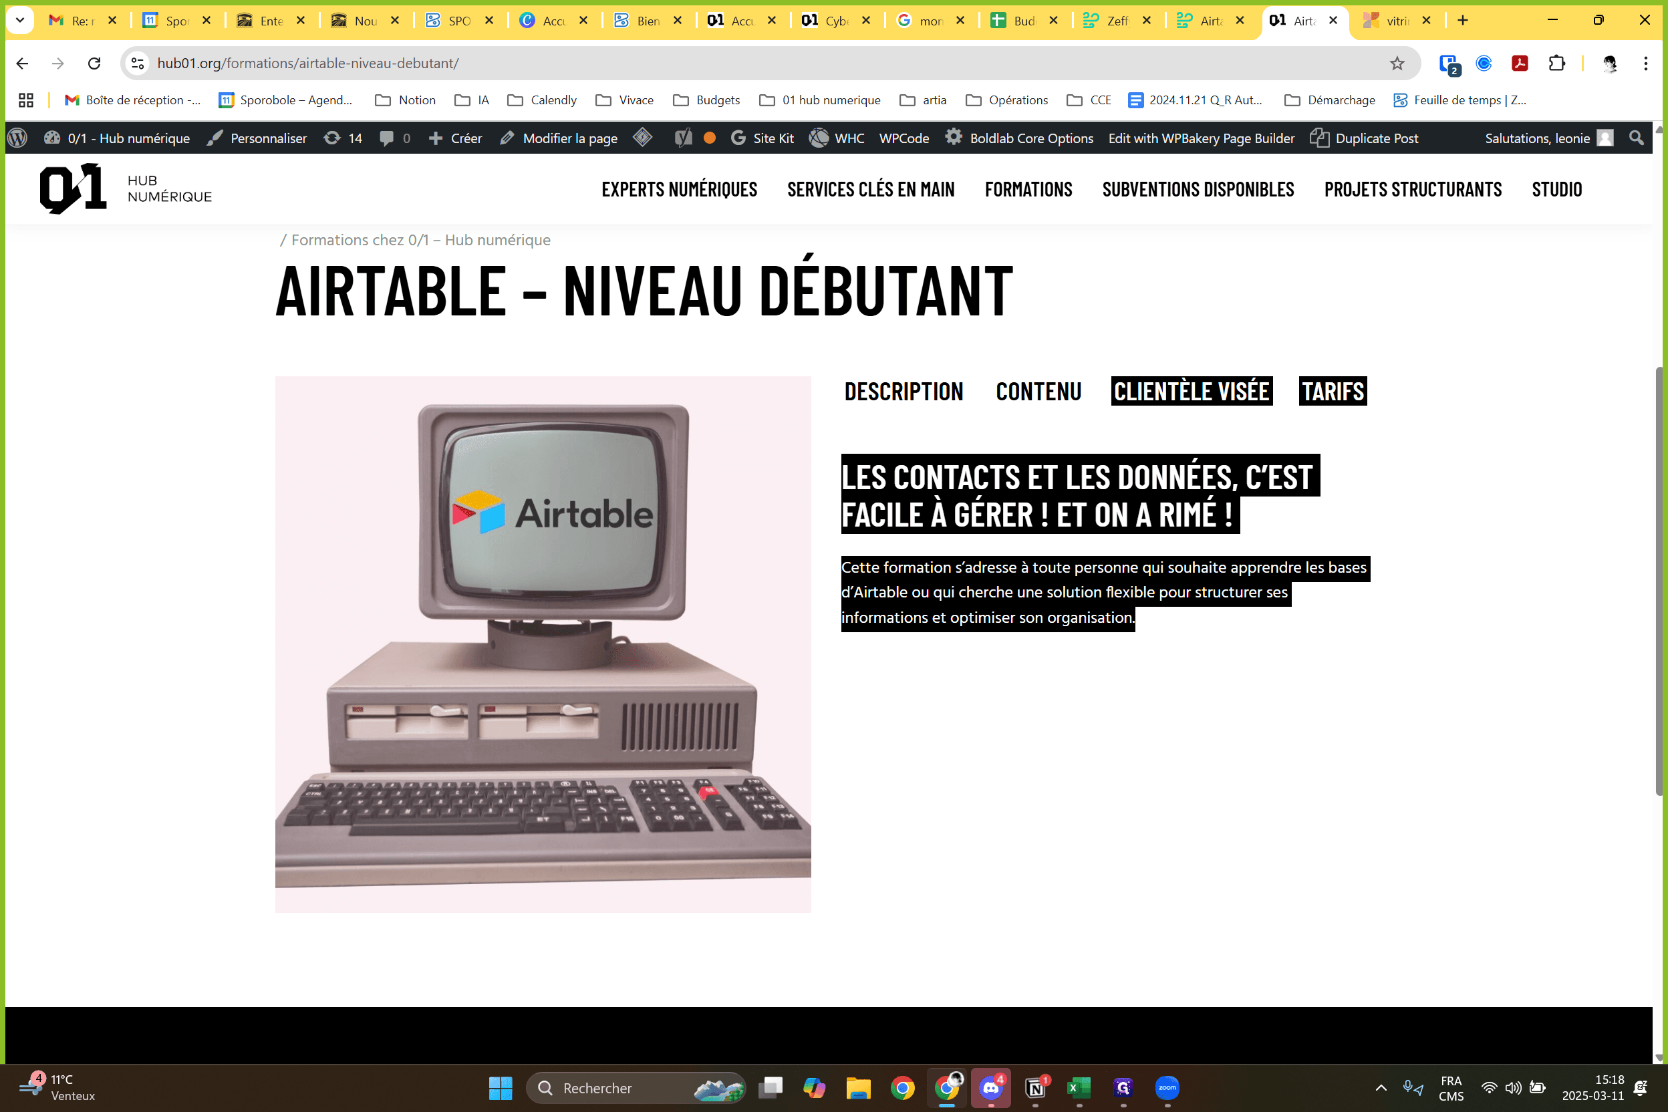Viewport: 1668px width, 1112px height.
Task: Click the page vertical scrollbar thumb
Action: (x=1660, y=581)
